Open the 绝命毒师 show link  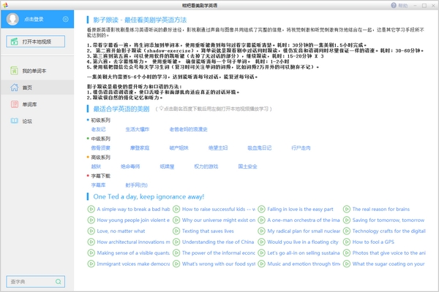[130, 166]
